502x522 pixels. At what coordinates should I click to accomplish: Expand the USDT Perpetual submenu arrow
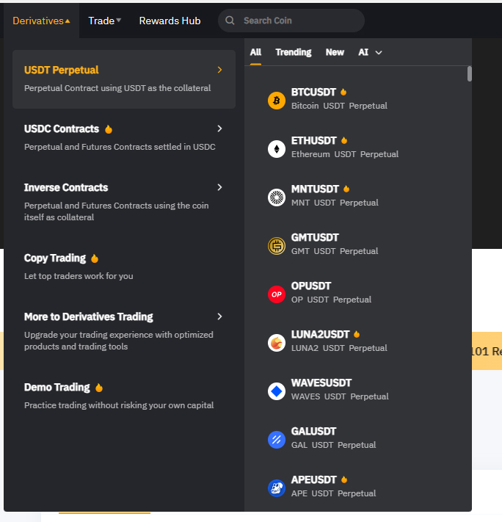[x=219, y=70]
